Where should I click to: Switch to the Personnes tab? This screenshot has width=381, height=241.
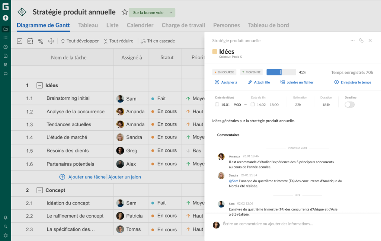(x=227, y=25)
